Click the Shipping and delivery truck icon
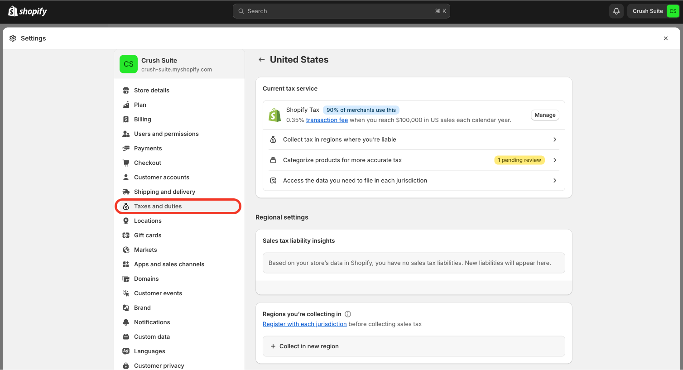The image size is (683, 370). pyautogui.click(x=126, y=192)
